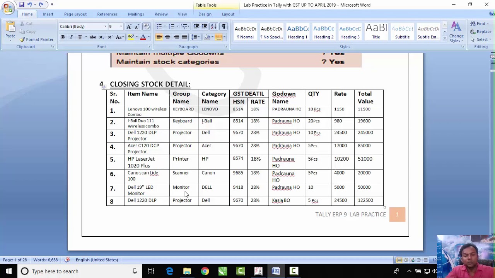Click English (United States) language indicator
The height and width of the screenshot is (278, 495).
point(97,260)
